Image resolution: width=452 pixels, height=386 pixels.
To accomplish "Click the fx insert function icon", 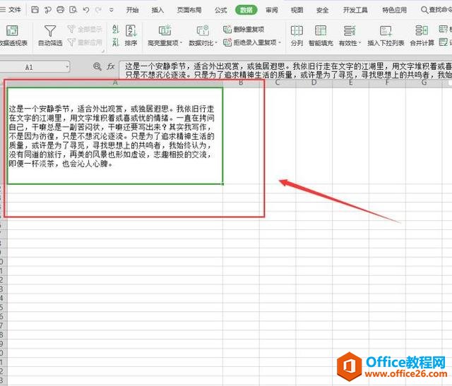I will click(111, 67).
